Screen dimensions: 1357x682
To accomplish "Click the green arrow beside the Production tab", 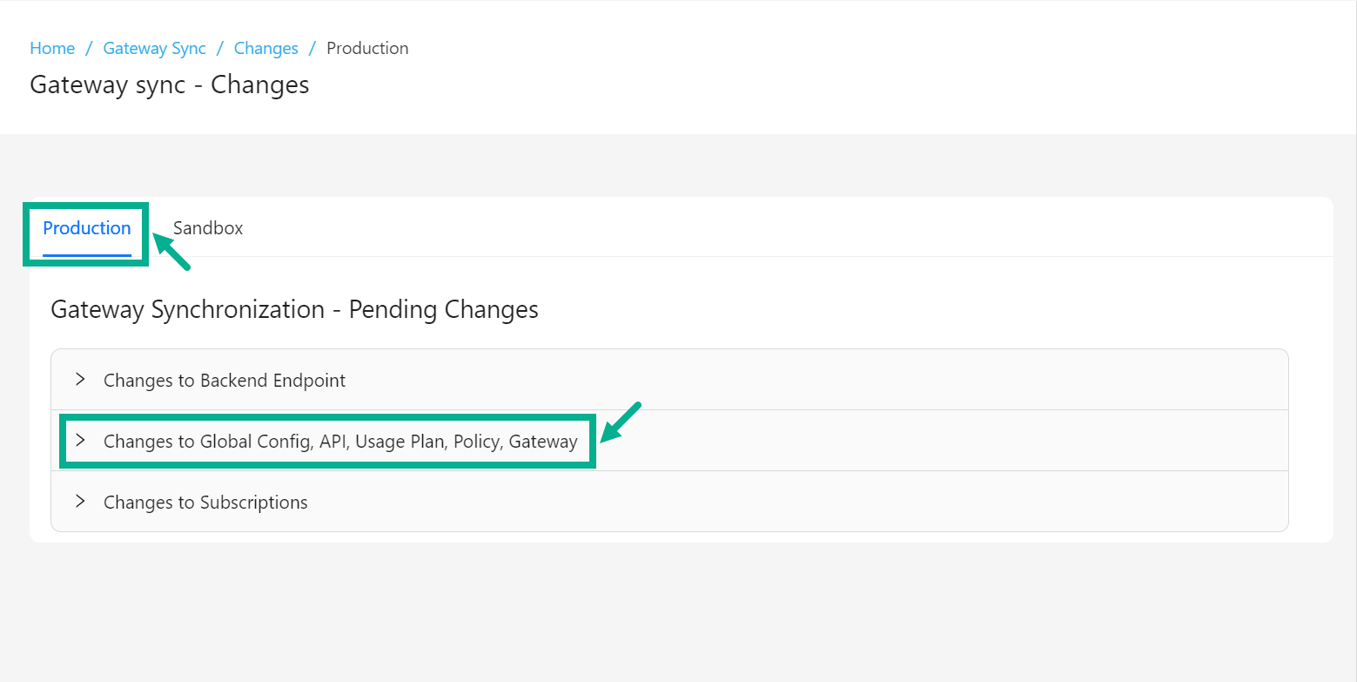I will [171, 252].
